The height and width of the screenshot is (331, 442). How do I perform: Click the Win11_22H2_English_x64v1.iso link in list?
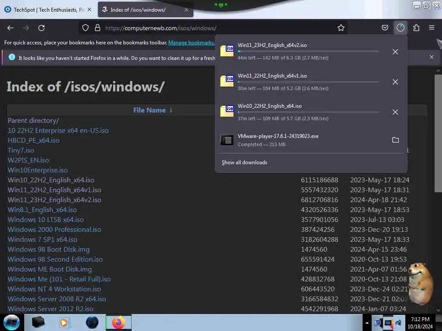point(54,190)
